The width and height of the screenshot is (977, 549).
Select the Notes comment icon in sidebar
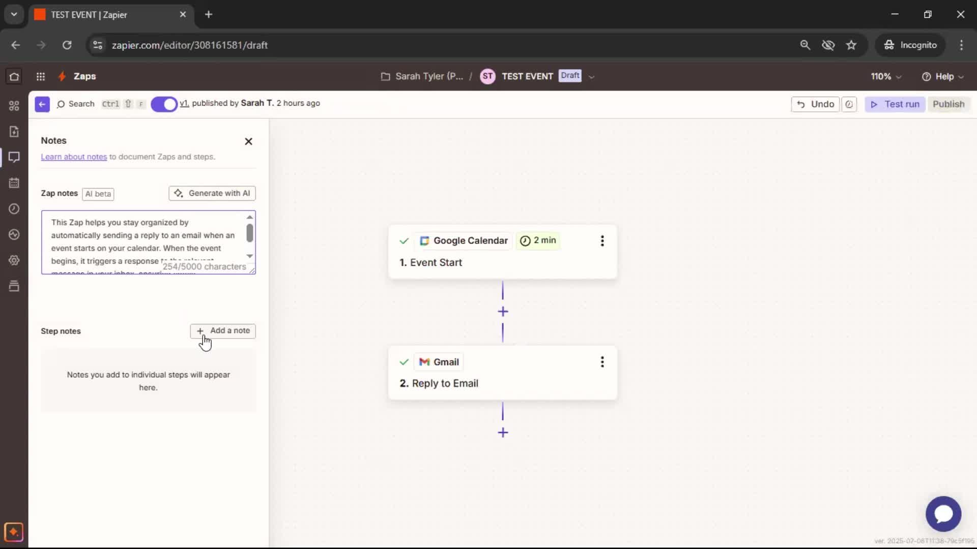(x=14, y=157)
